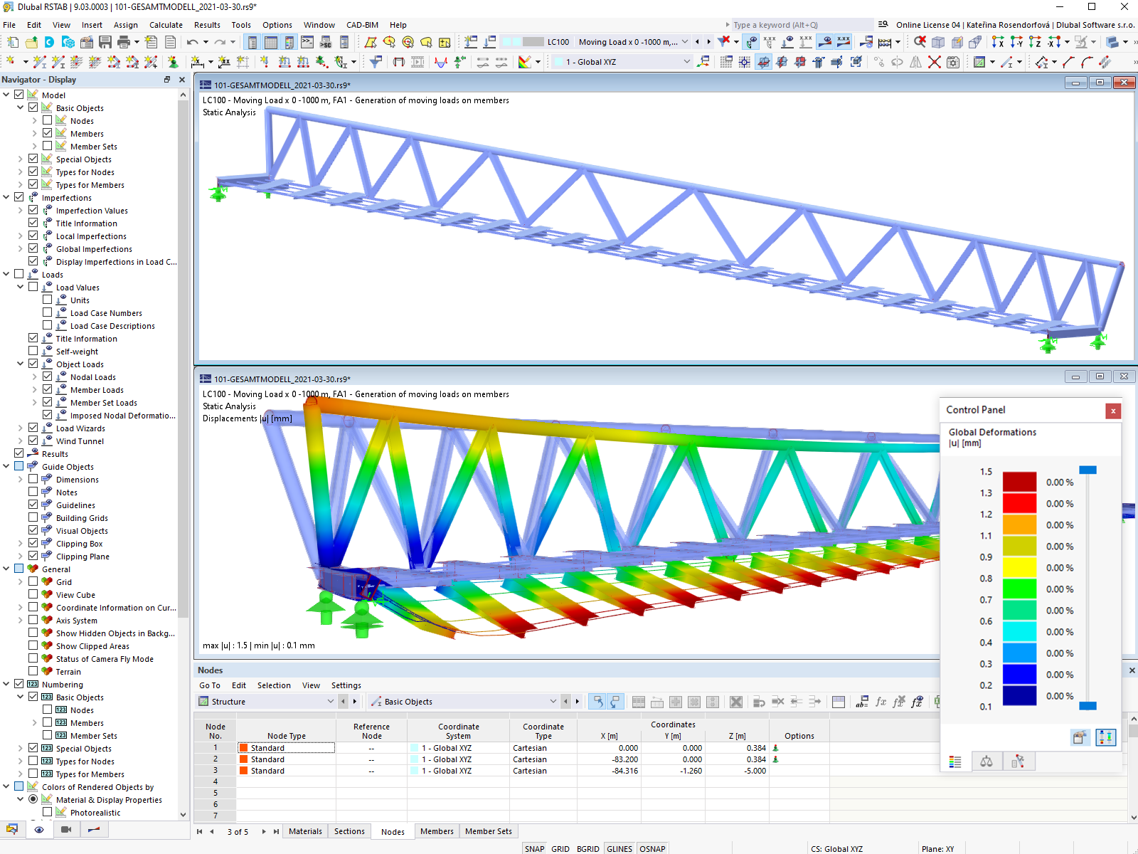Enable the Grid checkbox under General
The height and width of the screenshot is (854, 1138).
pos(33,581)
